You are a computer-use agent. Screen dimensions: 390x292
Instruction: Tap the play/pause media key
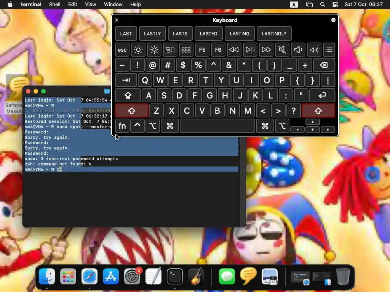(250, 50)
